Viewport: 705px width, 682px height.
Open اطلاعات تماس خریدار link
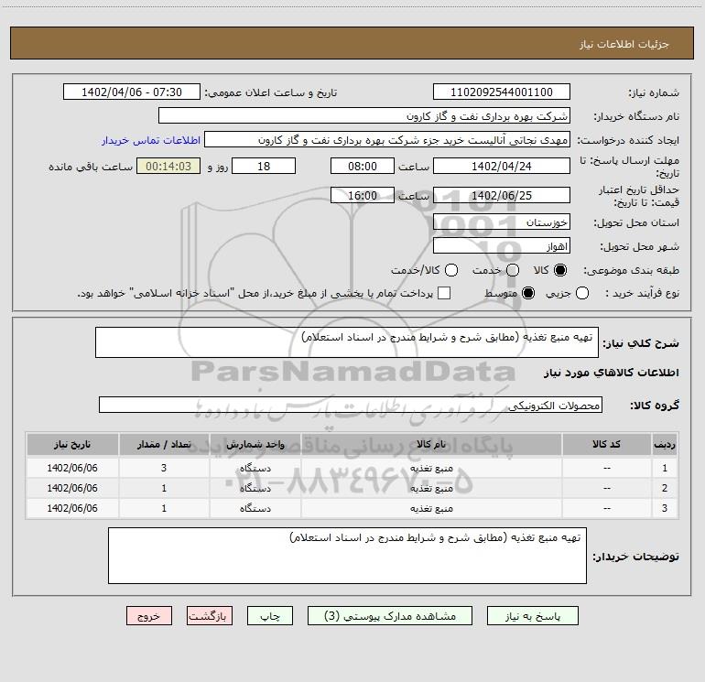[x=151, y=140]
